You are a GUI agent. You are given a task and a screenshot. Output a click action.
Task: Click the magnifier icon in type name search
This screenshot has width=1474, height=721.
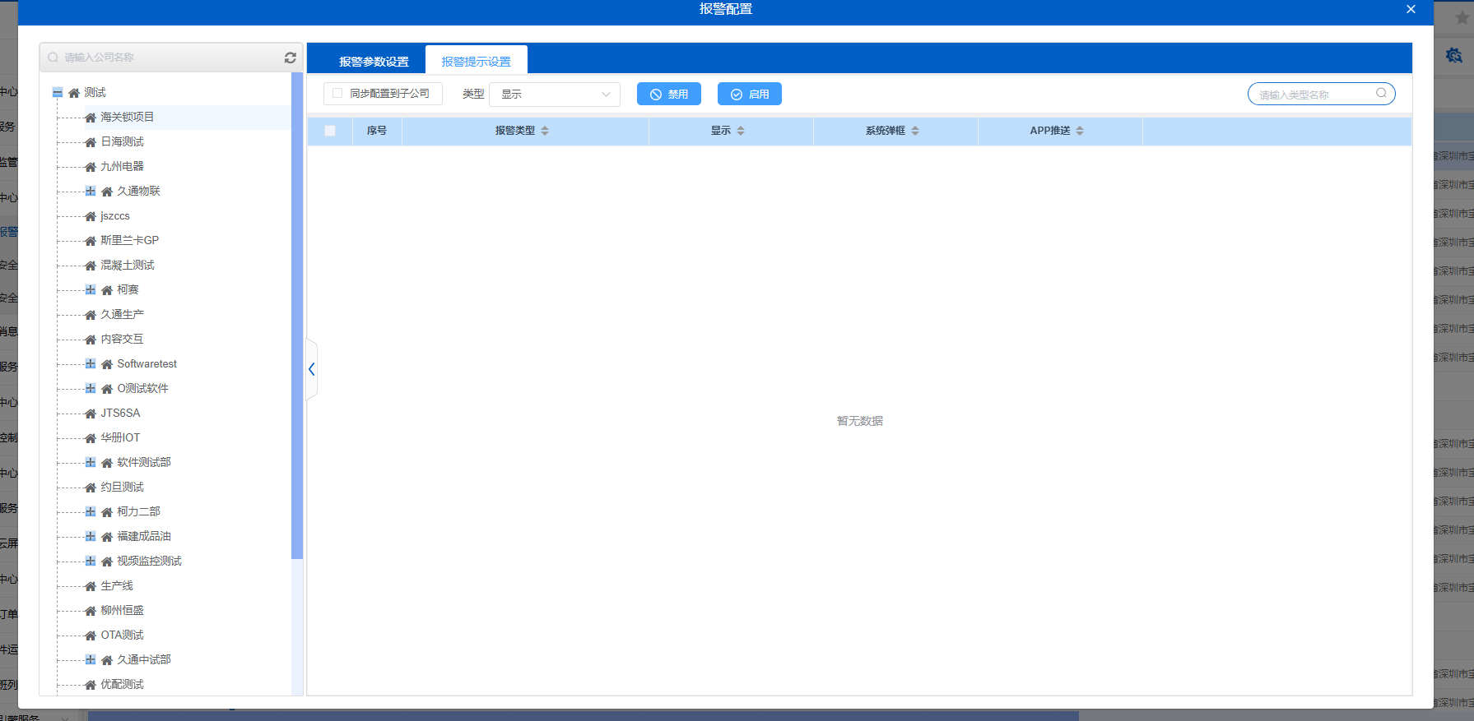[x=1381, y=94]
